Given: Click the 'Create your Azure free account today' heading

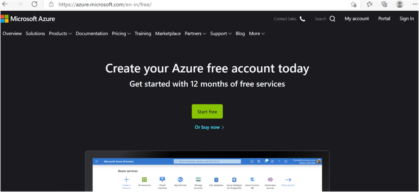Looking at the screenshot, I should pyautogui.click(x=207, y=69).
